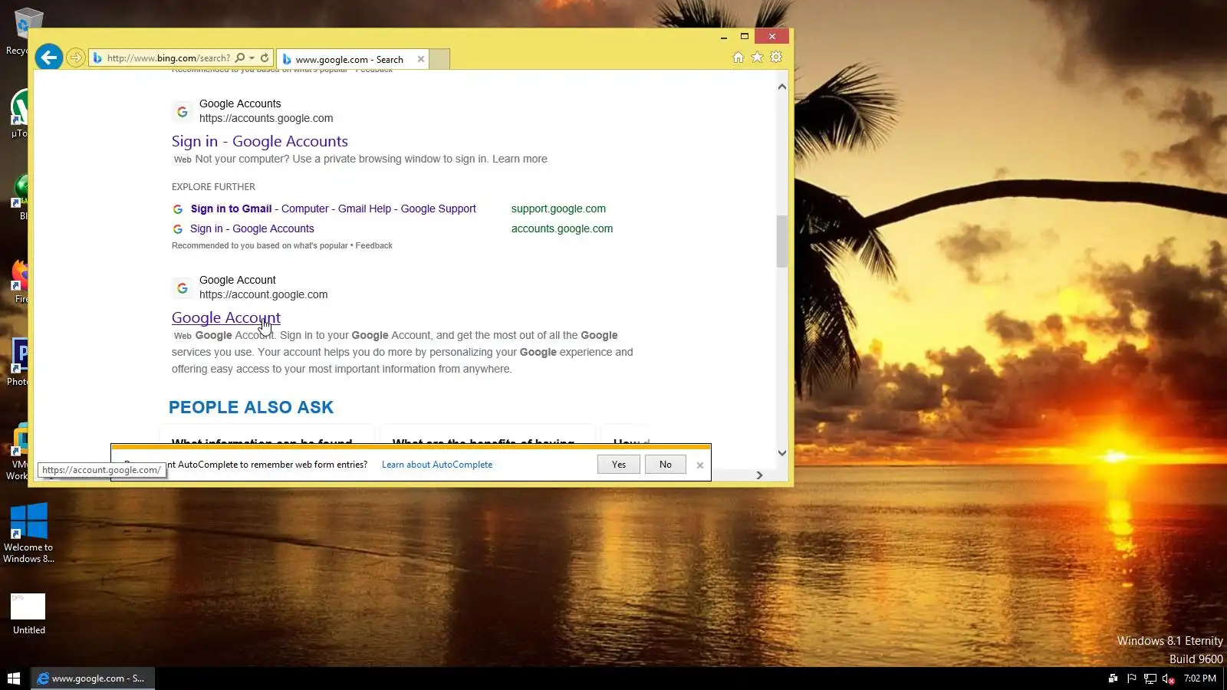The height and width of the screenshot is (690, 1227).
Task: Click Google logo beside Google Account result
Action: pos(183,288)
